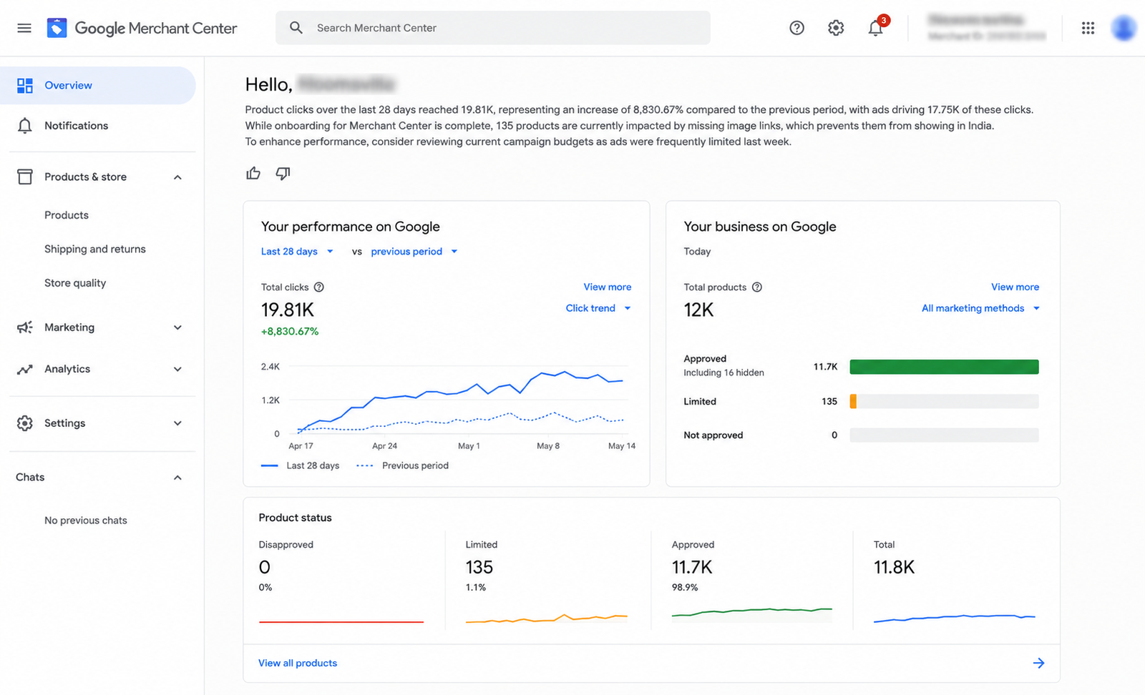
Task: Open Store quality
Action: (75, 283)
